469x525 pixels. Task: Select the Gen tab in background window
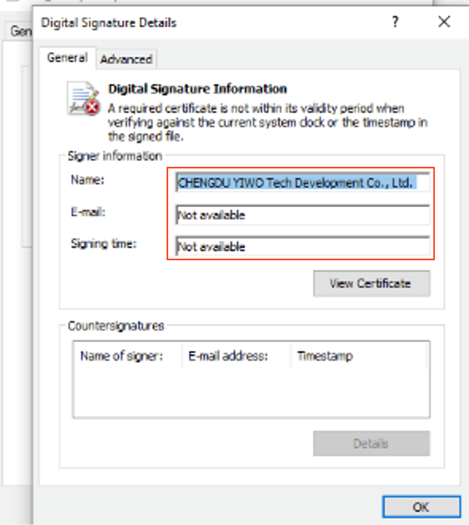point(20,31)
